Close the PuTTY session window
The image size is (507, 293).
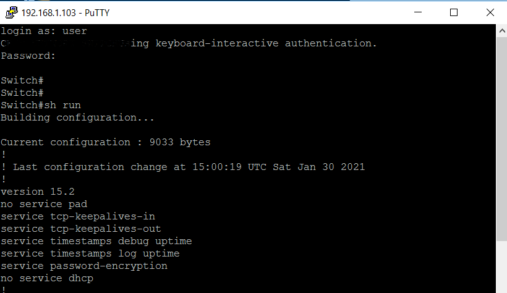point(490,12)
